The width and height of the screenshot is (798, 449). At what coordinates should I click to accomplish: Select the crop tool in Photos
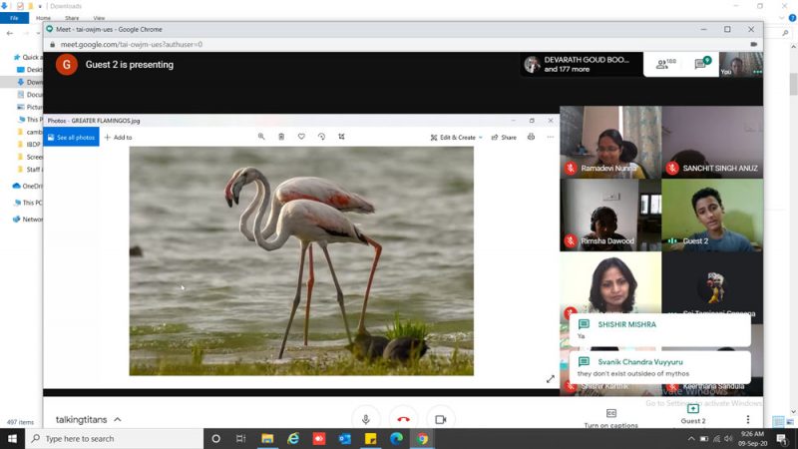pyautogui.click(x=341, y=137)
